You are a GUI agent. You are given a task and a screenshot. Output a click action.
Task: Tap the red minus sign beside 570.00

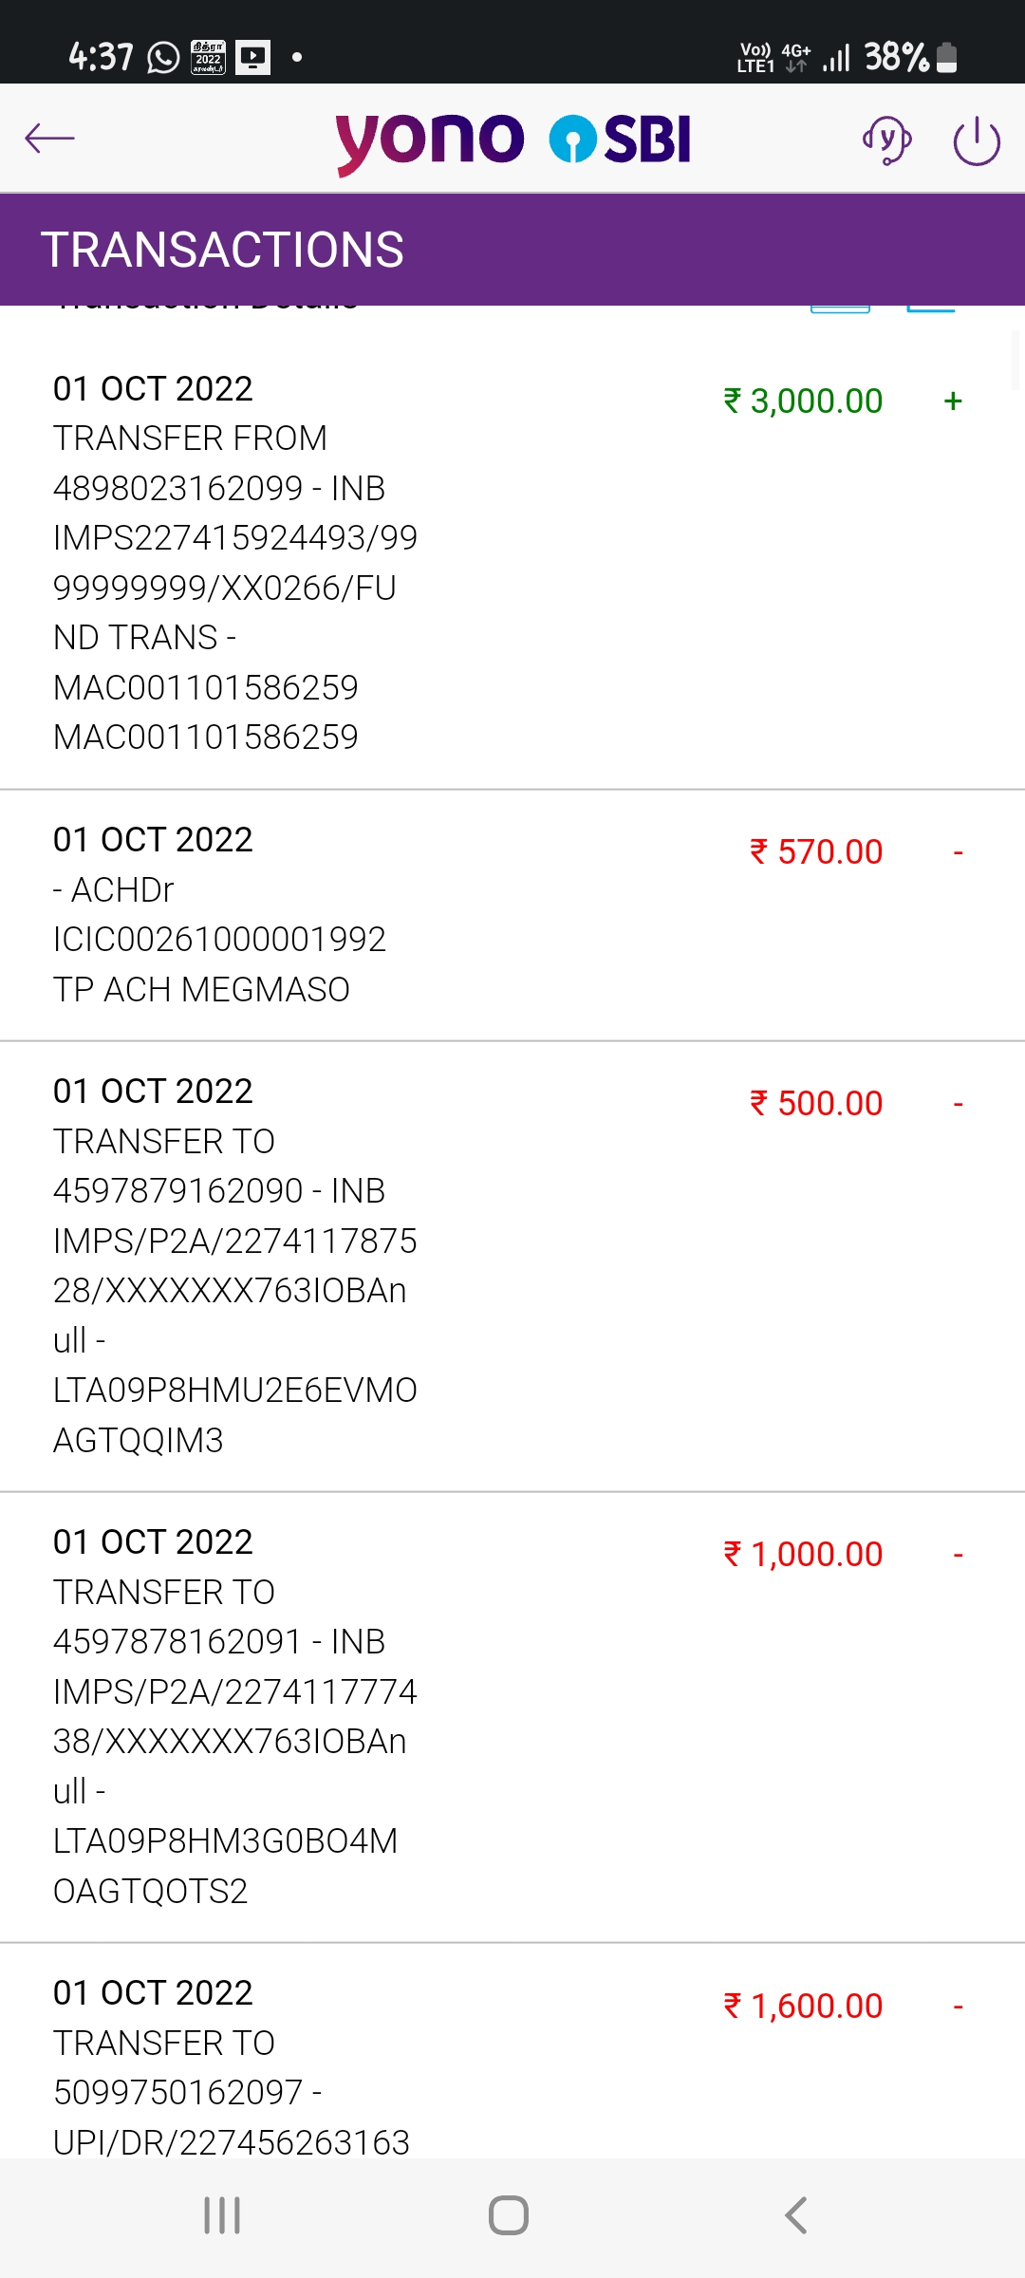point(958,853)
